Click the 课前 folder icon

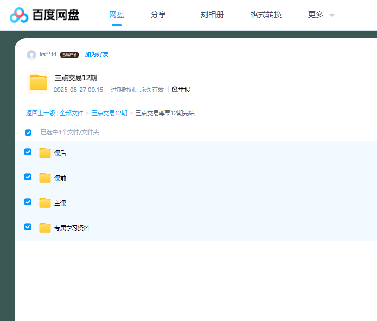pos(45,178)
